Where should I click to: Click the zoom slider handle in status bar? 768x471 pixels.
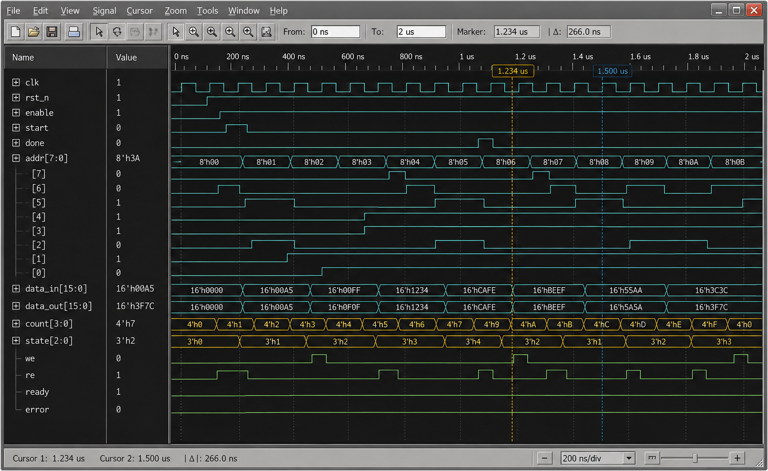694,458
